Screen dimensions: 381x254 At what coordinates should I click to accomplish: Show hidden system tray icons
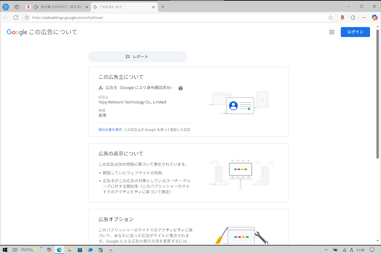click(x=326, y=250)
